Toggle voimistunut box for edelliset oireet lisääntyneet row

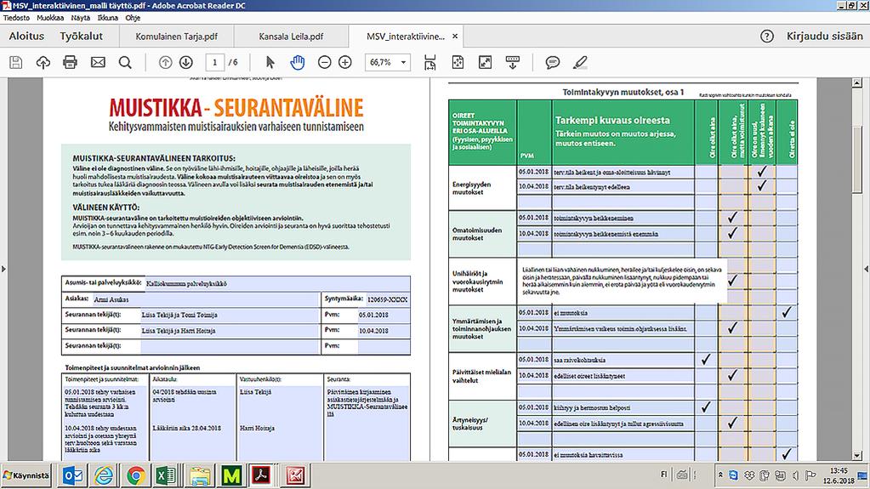733,375
